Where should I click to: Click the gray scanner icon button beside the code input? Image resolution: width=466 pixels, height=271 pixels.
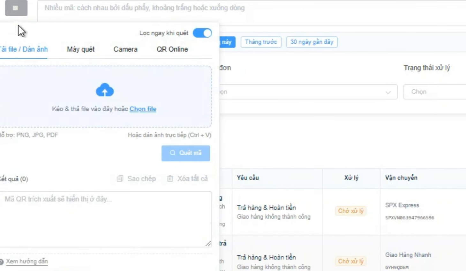coord(16,8)
